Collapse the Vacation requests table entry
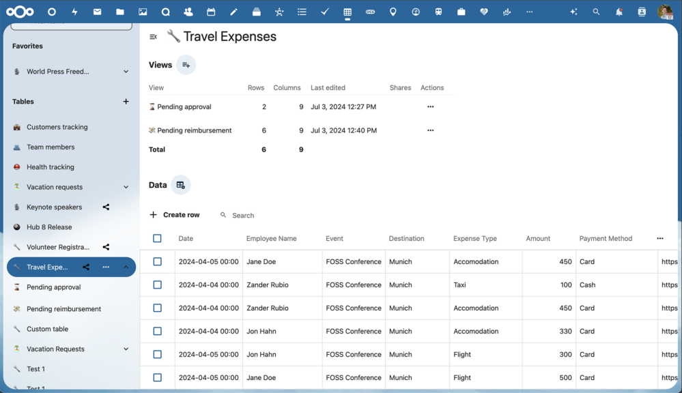The image size is (682, 393). 126,186
